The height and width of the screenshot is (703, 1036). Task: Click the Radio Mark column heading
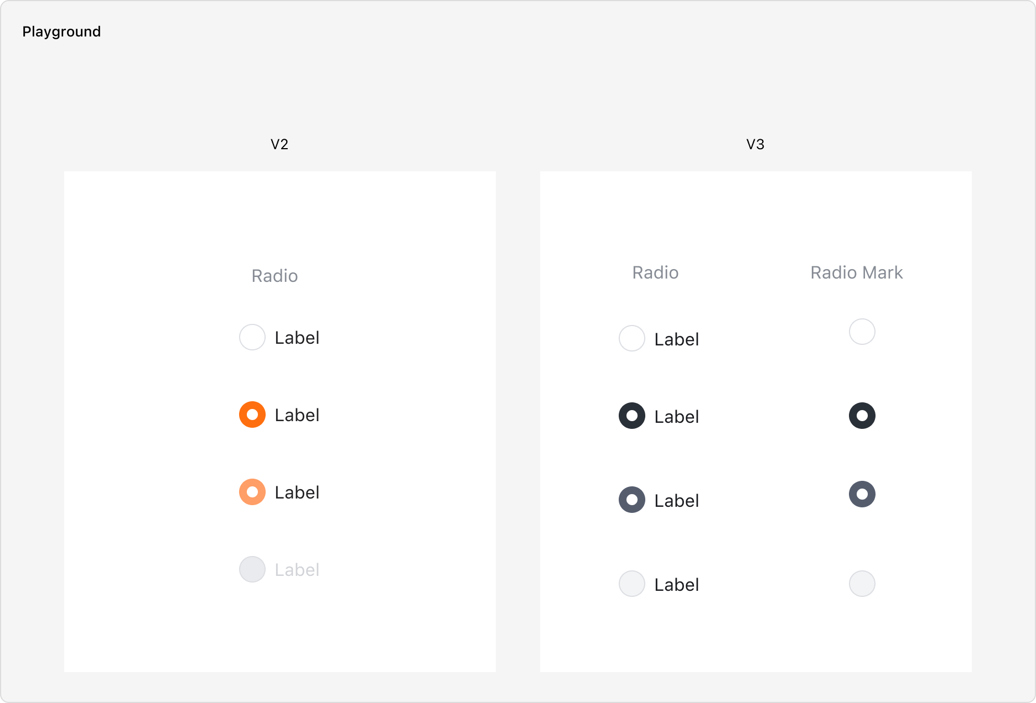click(857, 272)
